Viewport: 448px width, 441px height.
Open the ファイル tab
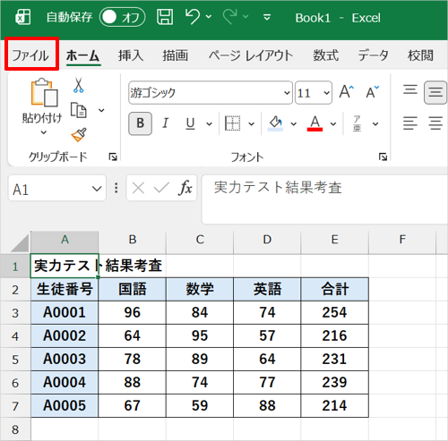coord(30,55)
